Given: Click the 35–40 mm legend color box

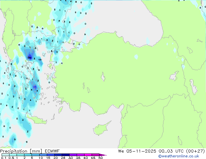Looking at the screenshot, I should [x=80, y=155].
